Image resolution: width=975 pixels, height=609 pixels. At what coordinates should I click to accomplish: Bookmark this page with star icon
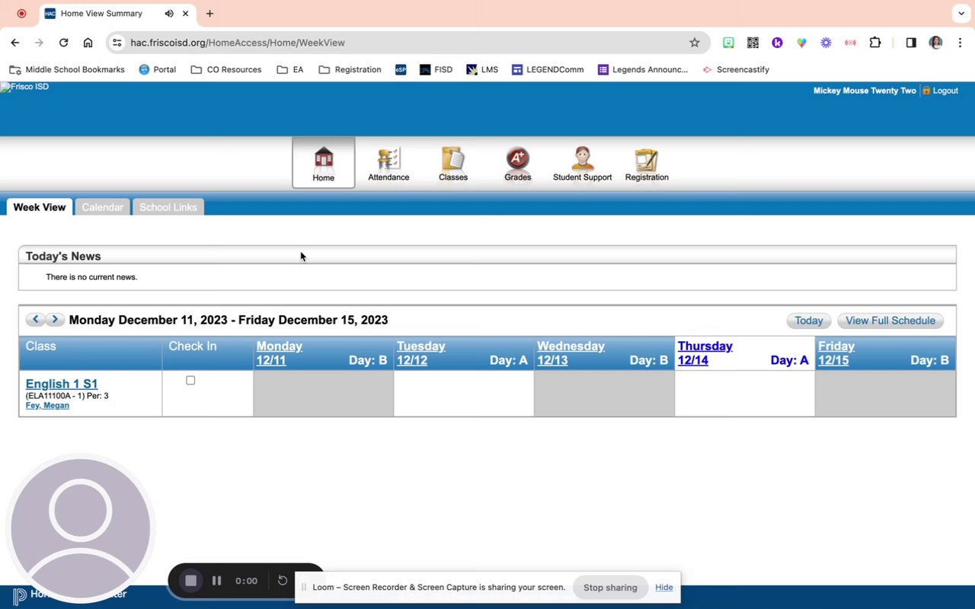click(x=694, y=43)
